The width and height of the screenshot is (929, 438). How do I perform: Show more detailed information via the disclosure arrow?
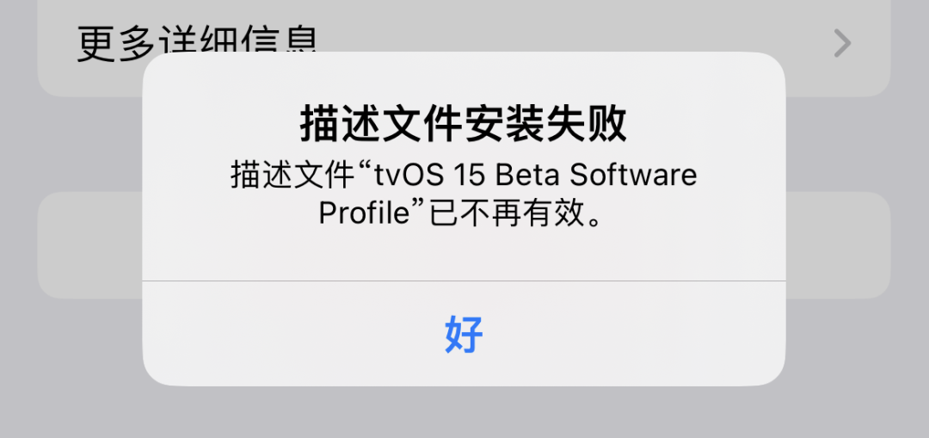coord(842,43)
